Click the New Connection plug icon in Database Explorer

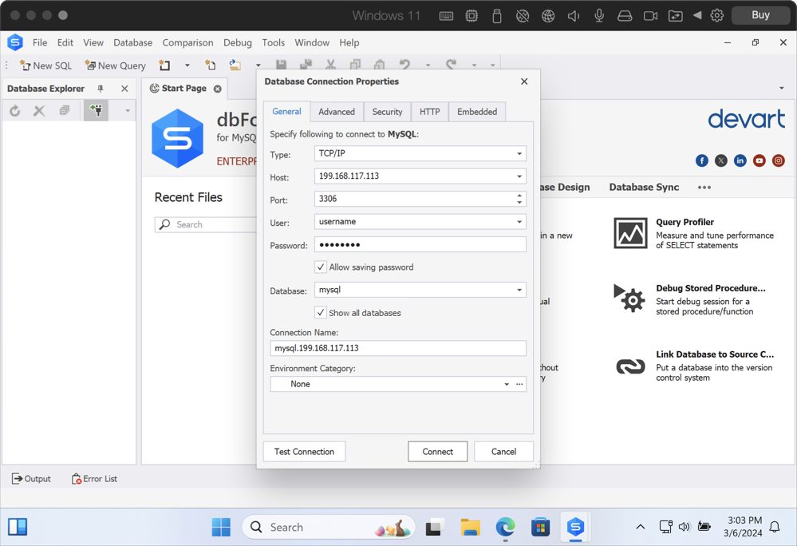tap(96, 110)
